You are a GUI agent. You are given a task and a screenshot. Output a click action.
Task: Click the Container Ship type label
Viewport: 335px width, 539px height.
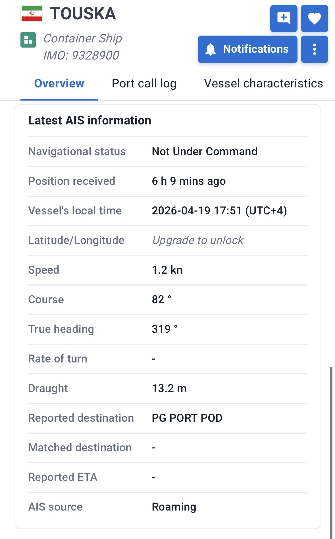tap(83, 38)
